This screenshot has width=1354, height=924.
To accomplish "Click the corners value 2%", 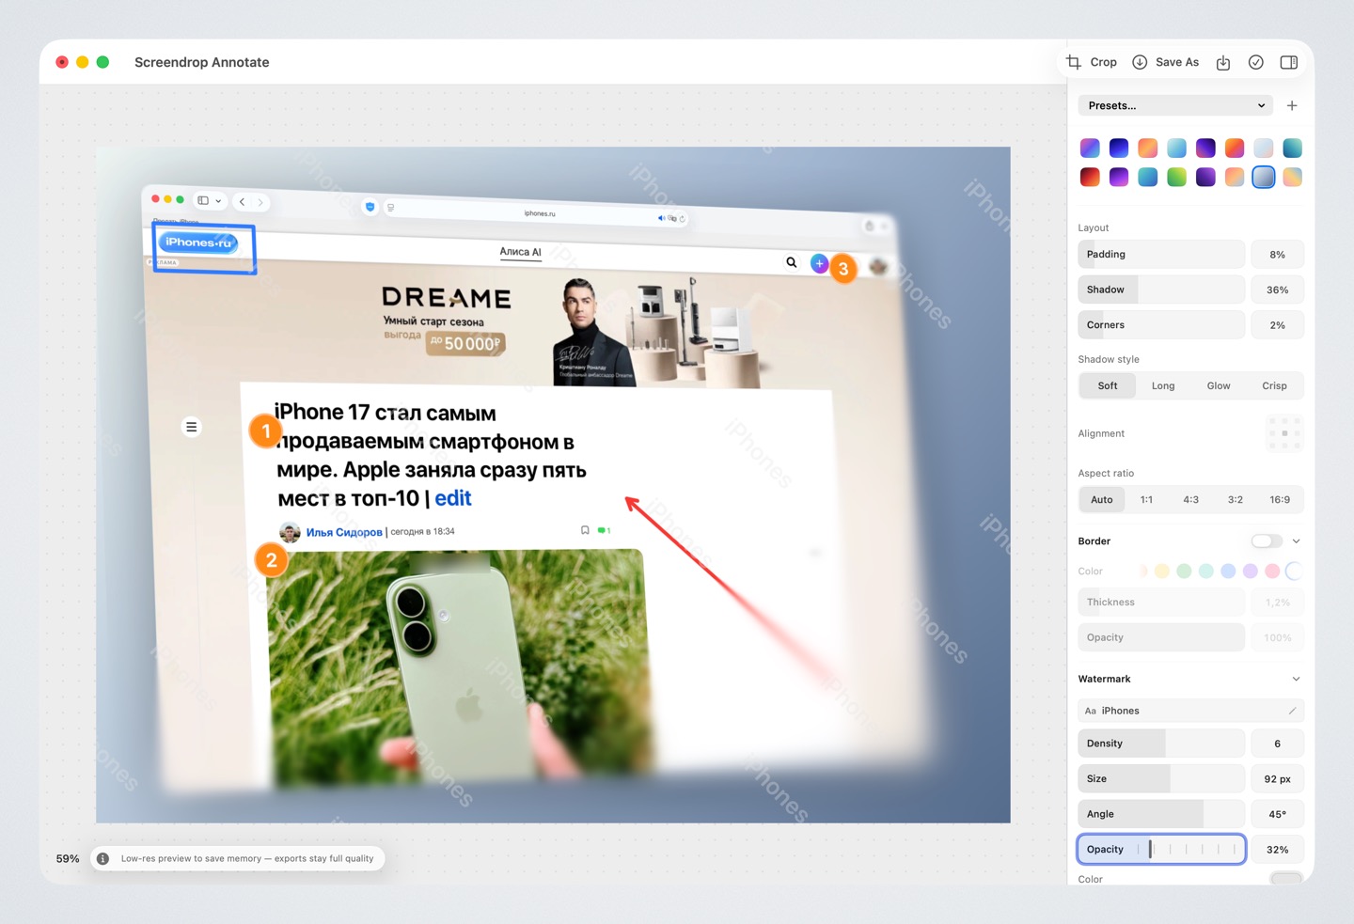I will tap(1277, 324).
